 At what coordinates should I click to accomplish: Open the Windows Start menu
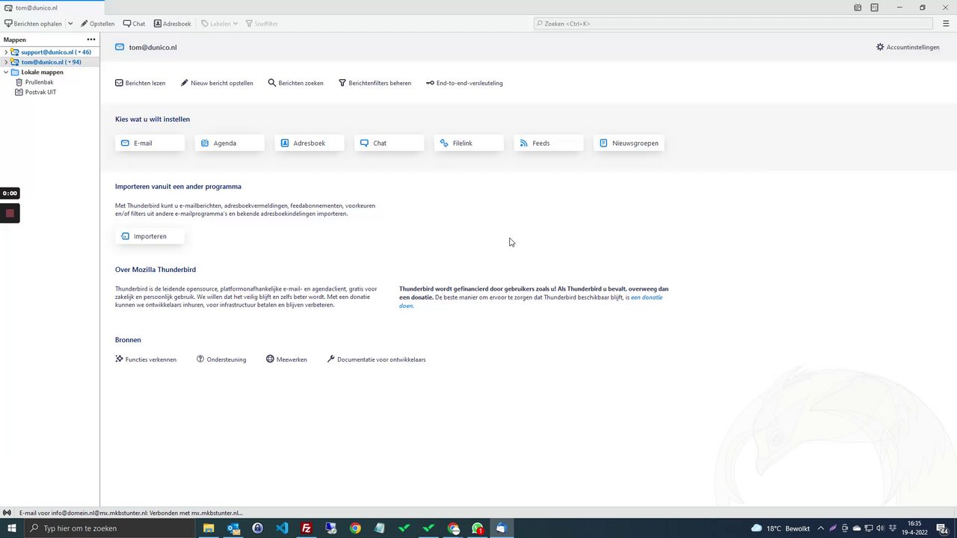click(12, 528)
